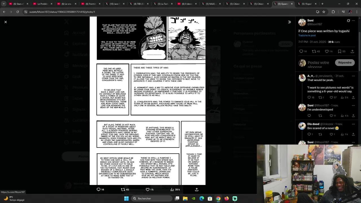Screen dimensions: 361x203
Task: Go back in browser history
Action: click(4, 12)
